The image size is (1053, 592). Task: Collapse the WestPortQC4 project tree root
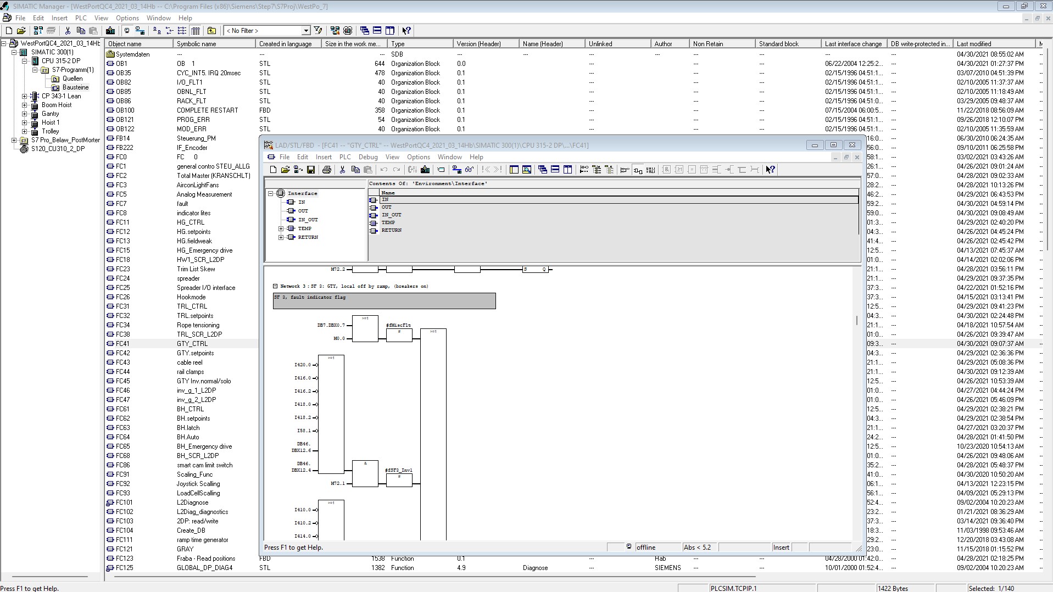tap(3, 43)
